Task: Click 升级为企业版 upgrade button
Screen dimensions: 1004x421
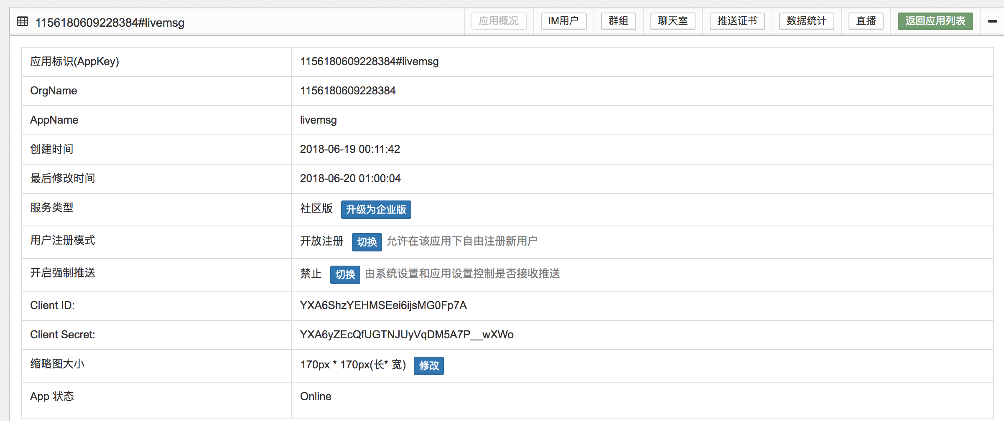Action: point(376,209)
